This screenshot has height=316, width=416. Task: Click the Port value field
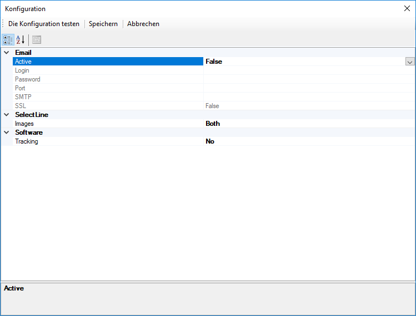pos(308,88)
